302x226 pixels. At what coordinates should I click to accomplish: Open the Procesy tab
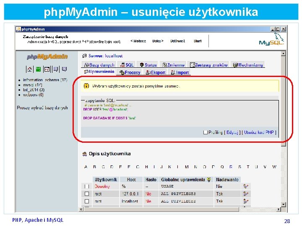[x=130, y=72]
